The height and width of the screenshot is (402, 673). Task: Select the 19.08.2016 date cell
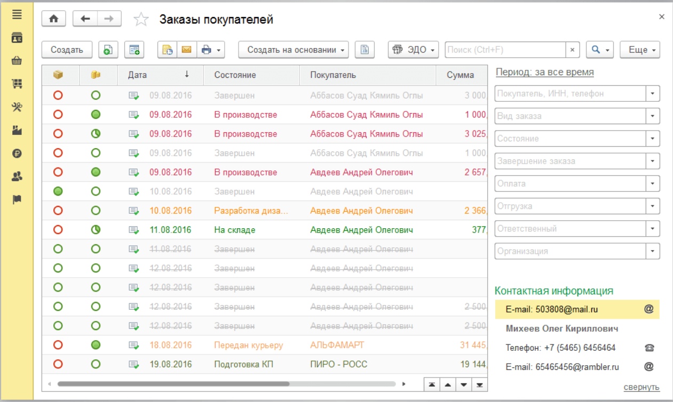pos(170,365)
